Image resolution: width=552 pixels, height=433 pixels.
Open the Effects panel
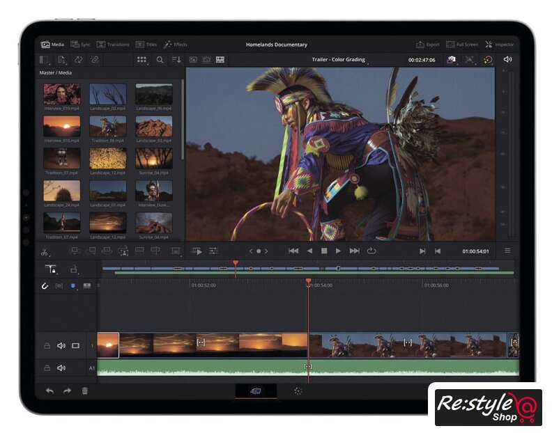point(175,45)
